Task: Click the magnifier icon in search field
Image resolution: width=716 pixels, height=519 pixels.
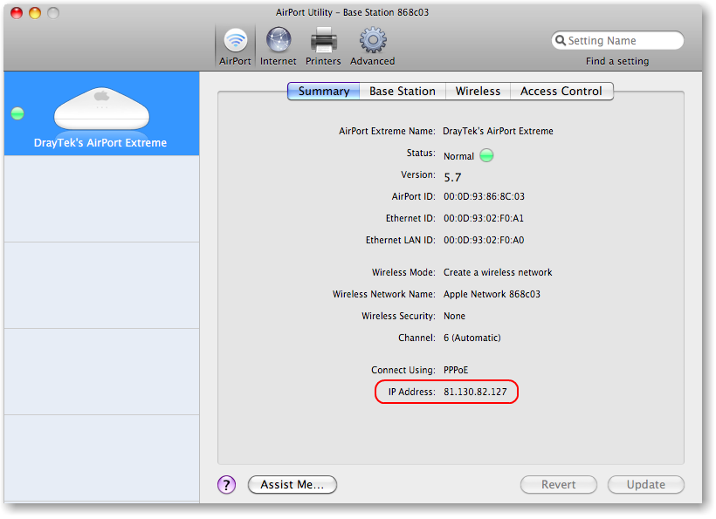Action: coord(561,41)
